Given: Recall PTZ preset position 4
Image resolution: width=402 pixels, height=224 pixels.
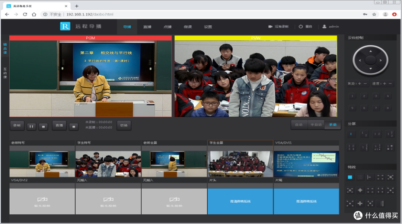Looking at the screenshot, I should click(387, 96).
